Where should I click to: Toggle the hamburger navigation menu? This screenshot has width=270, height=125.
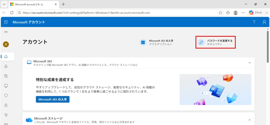click(x=6, y=32)
